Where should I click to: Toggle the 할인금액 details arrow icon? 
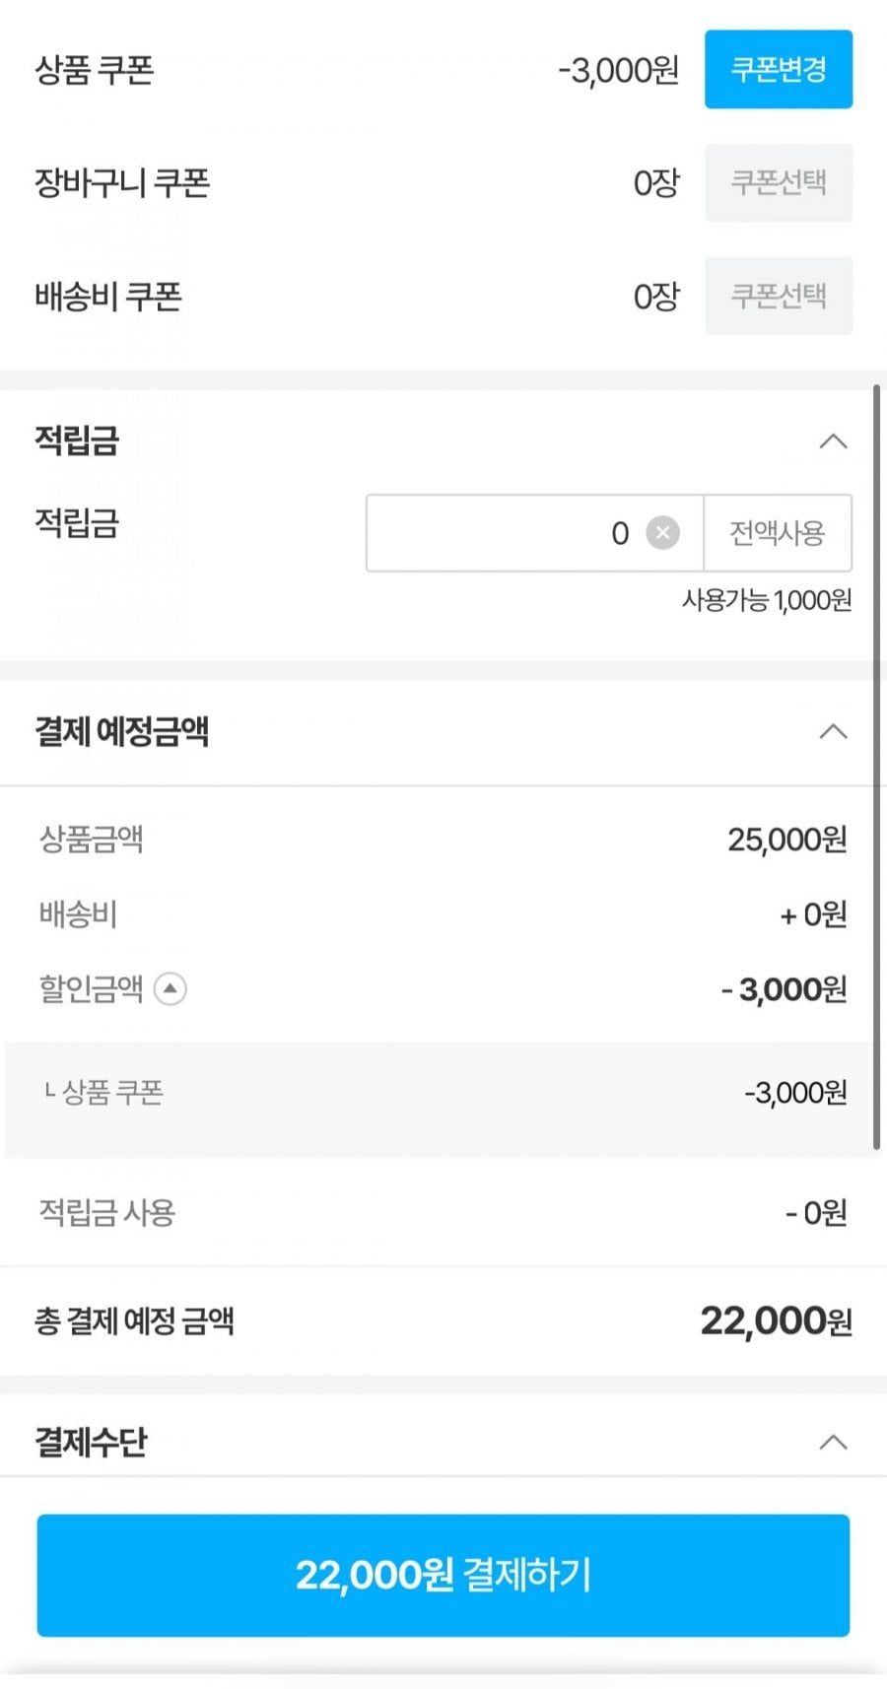171,988
